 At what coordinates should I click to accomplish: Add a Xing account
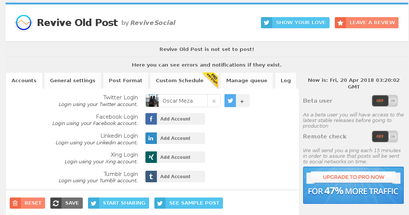[x=175, y=157]
